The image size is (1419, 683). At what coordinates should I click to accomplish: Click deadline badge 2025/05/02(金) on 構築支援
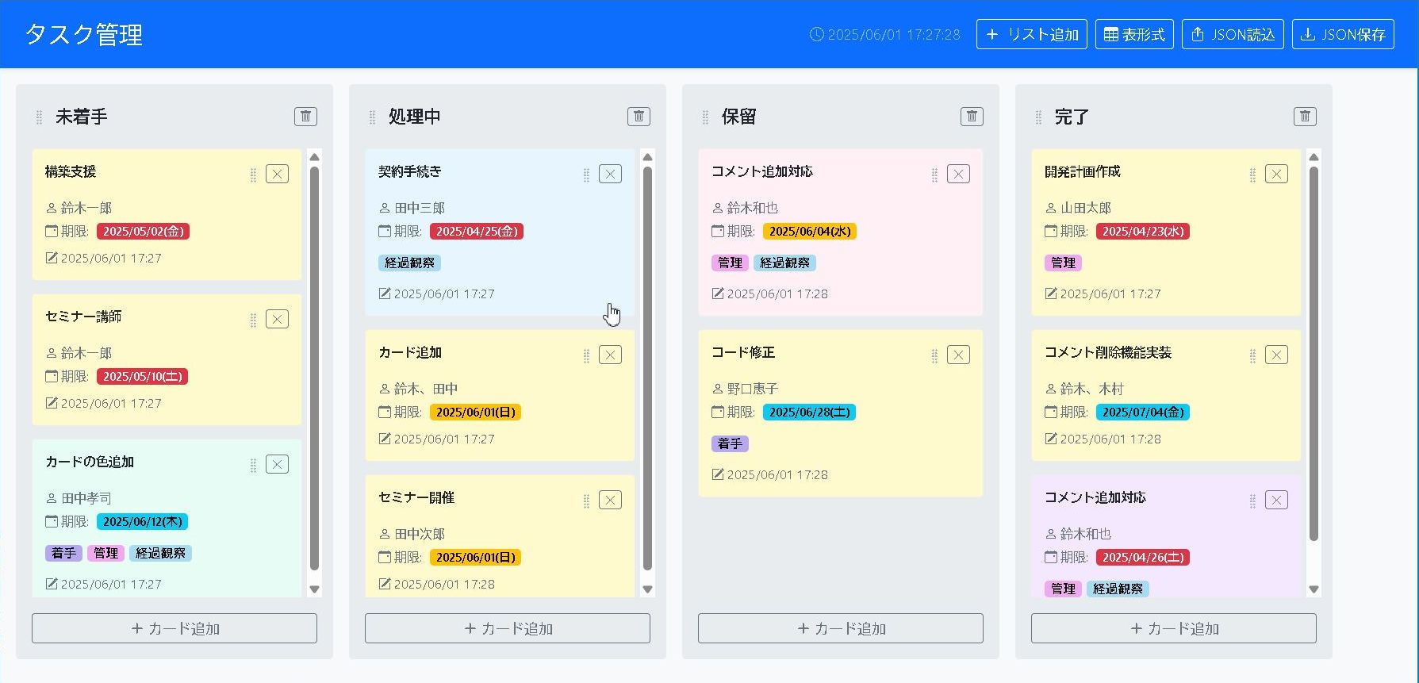143,232
